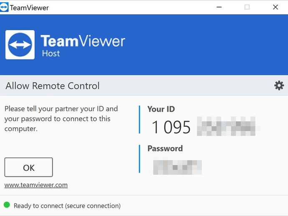Click the green connection status indicator

point(7,205)
